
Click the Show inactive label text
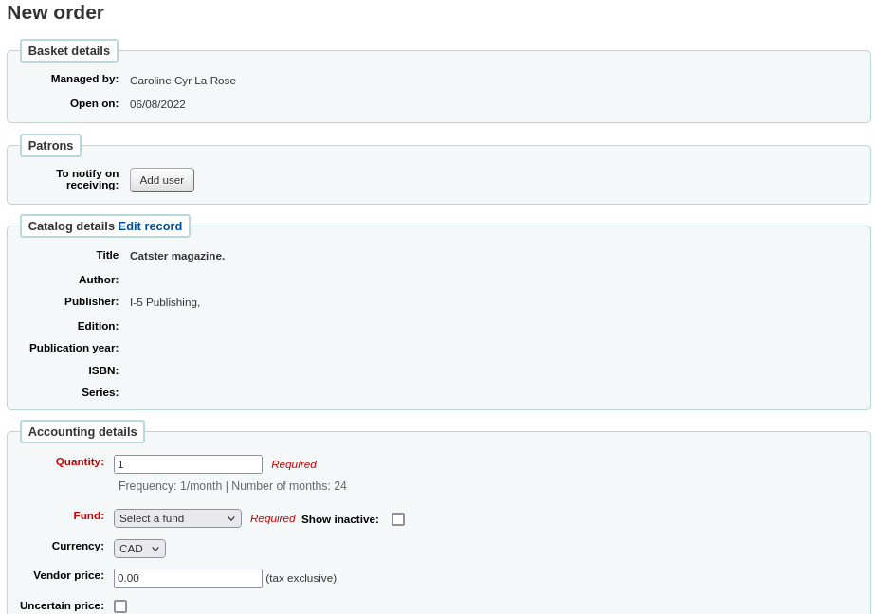pos(339,519)
